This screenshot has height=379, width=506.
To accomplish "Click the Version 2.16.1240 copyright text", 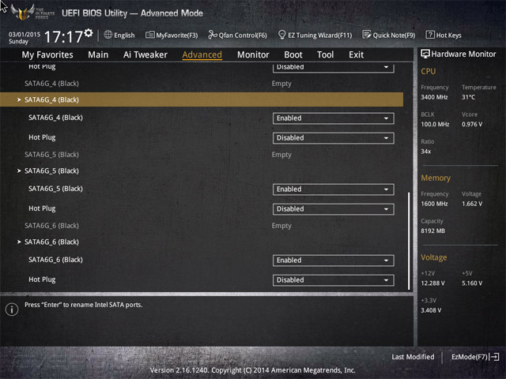I will click(253, 370).
